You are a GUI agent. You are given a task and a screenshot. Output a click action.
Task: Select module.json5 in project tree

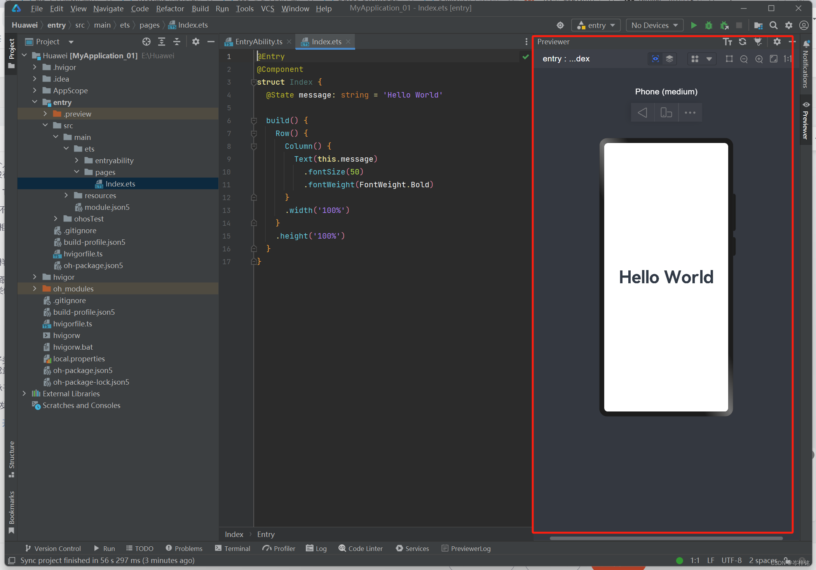pyautogui.click(x=107, y=207)
